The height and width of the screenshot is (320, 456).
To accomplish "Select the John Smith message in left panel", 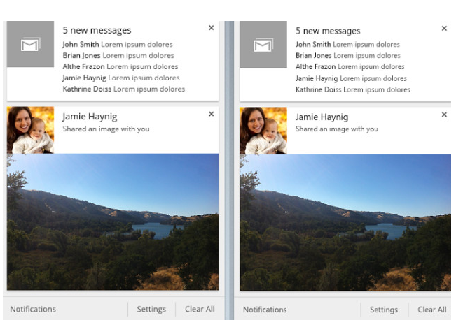I will [x=118, y=45].
